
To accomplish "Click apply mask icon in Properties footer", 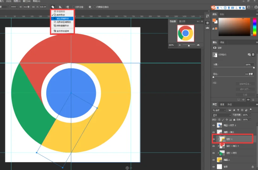I will pos(243,100).
